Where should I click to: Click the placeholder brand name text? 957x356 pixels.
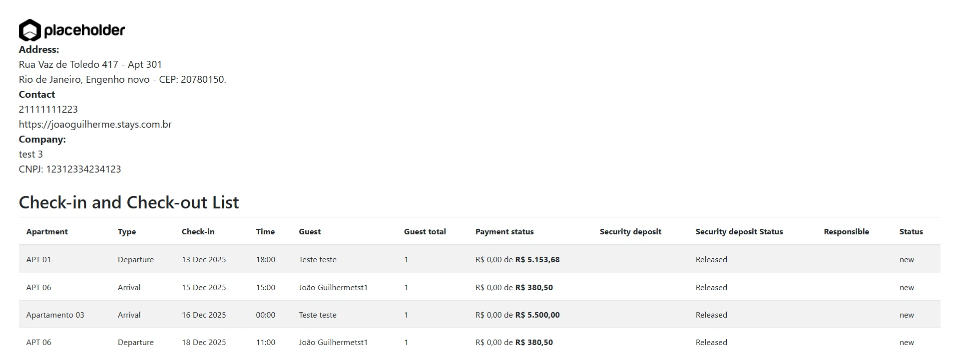[84, 30]
